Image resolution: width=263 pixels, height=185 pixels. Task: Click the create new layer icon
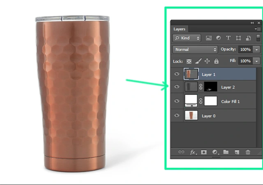pyautogui.click(x=237, y=152)
